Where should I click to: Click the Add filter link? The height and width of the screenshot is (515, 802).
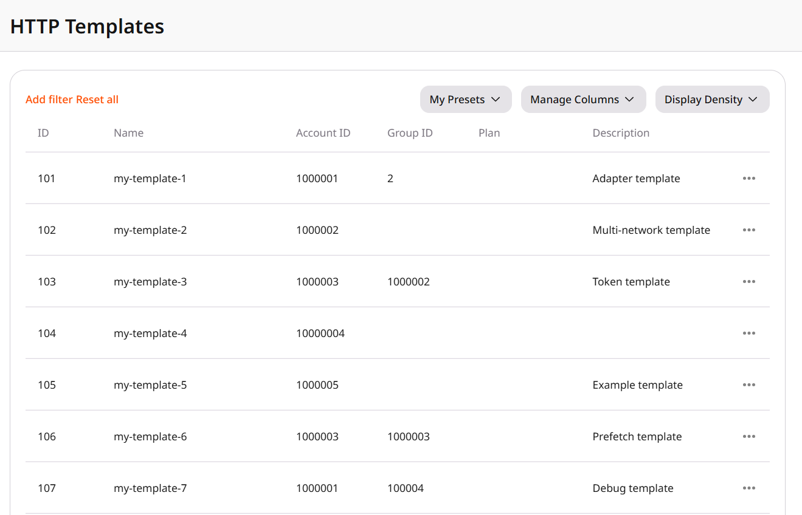(x=49, y=100)
